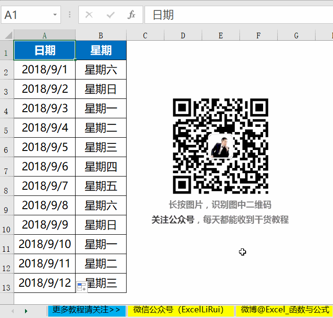The width and height of the screenshot is (333, 318).
Task: Switch to 微博@Excel_函数与公式 sheet tab
Action: [x=284, y=310]
